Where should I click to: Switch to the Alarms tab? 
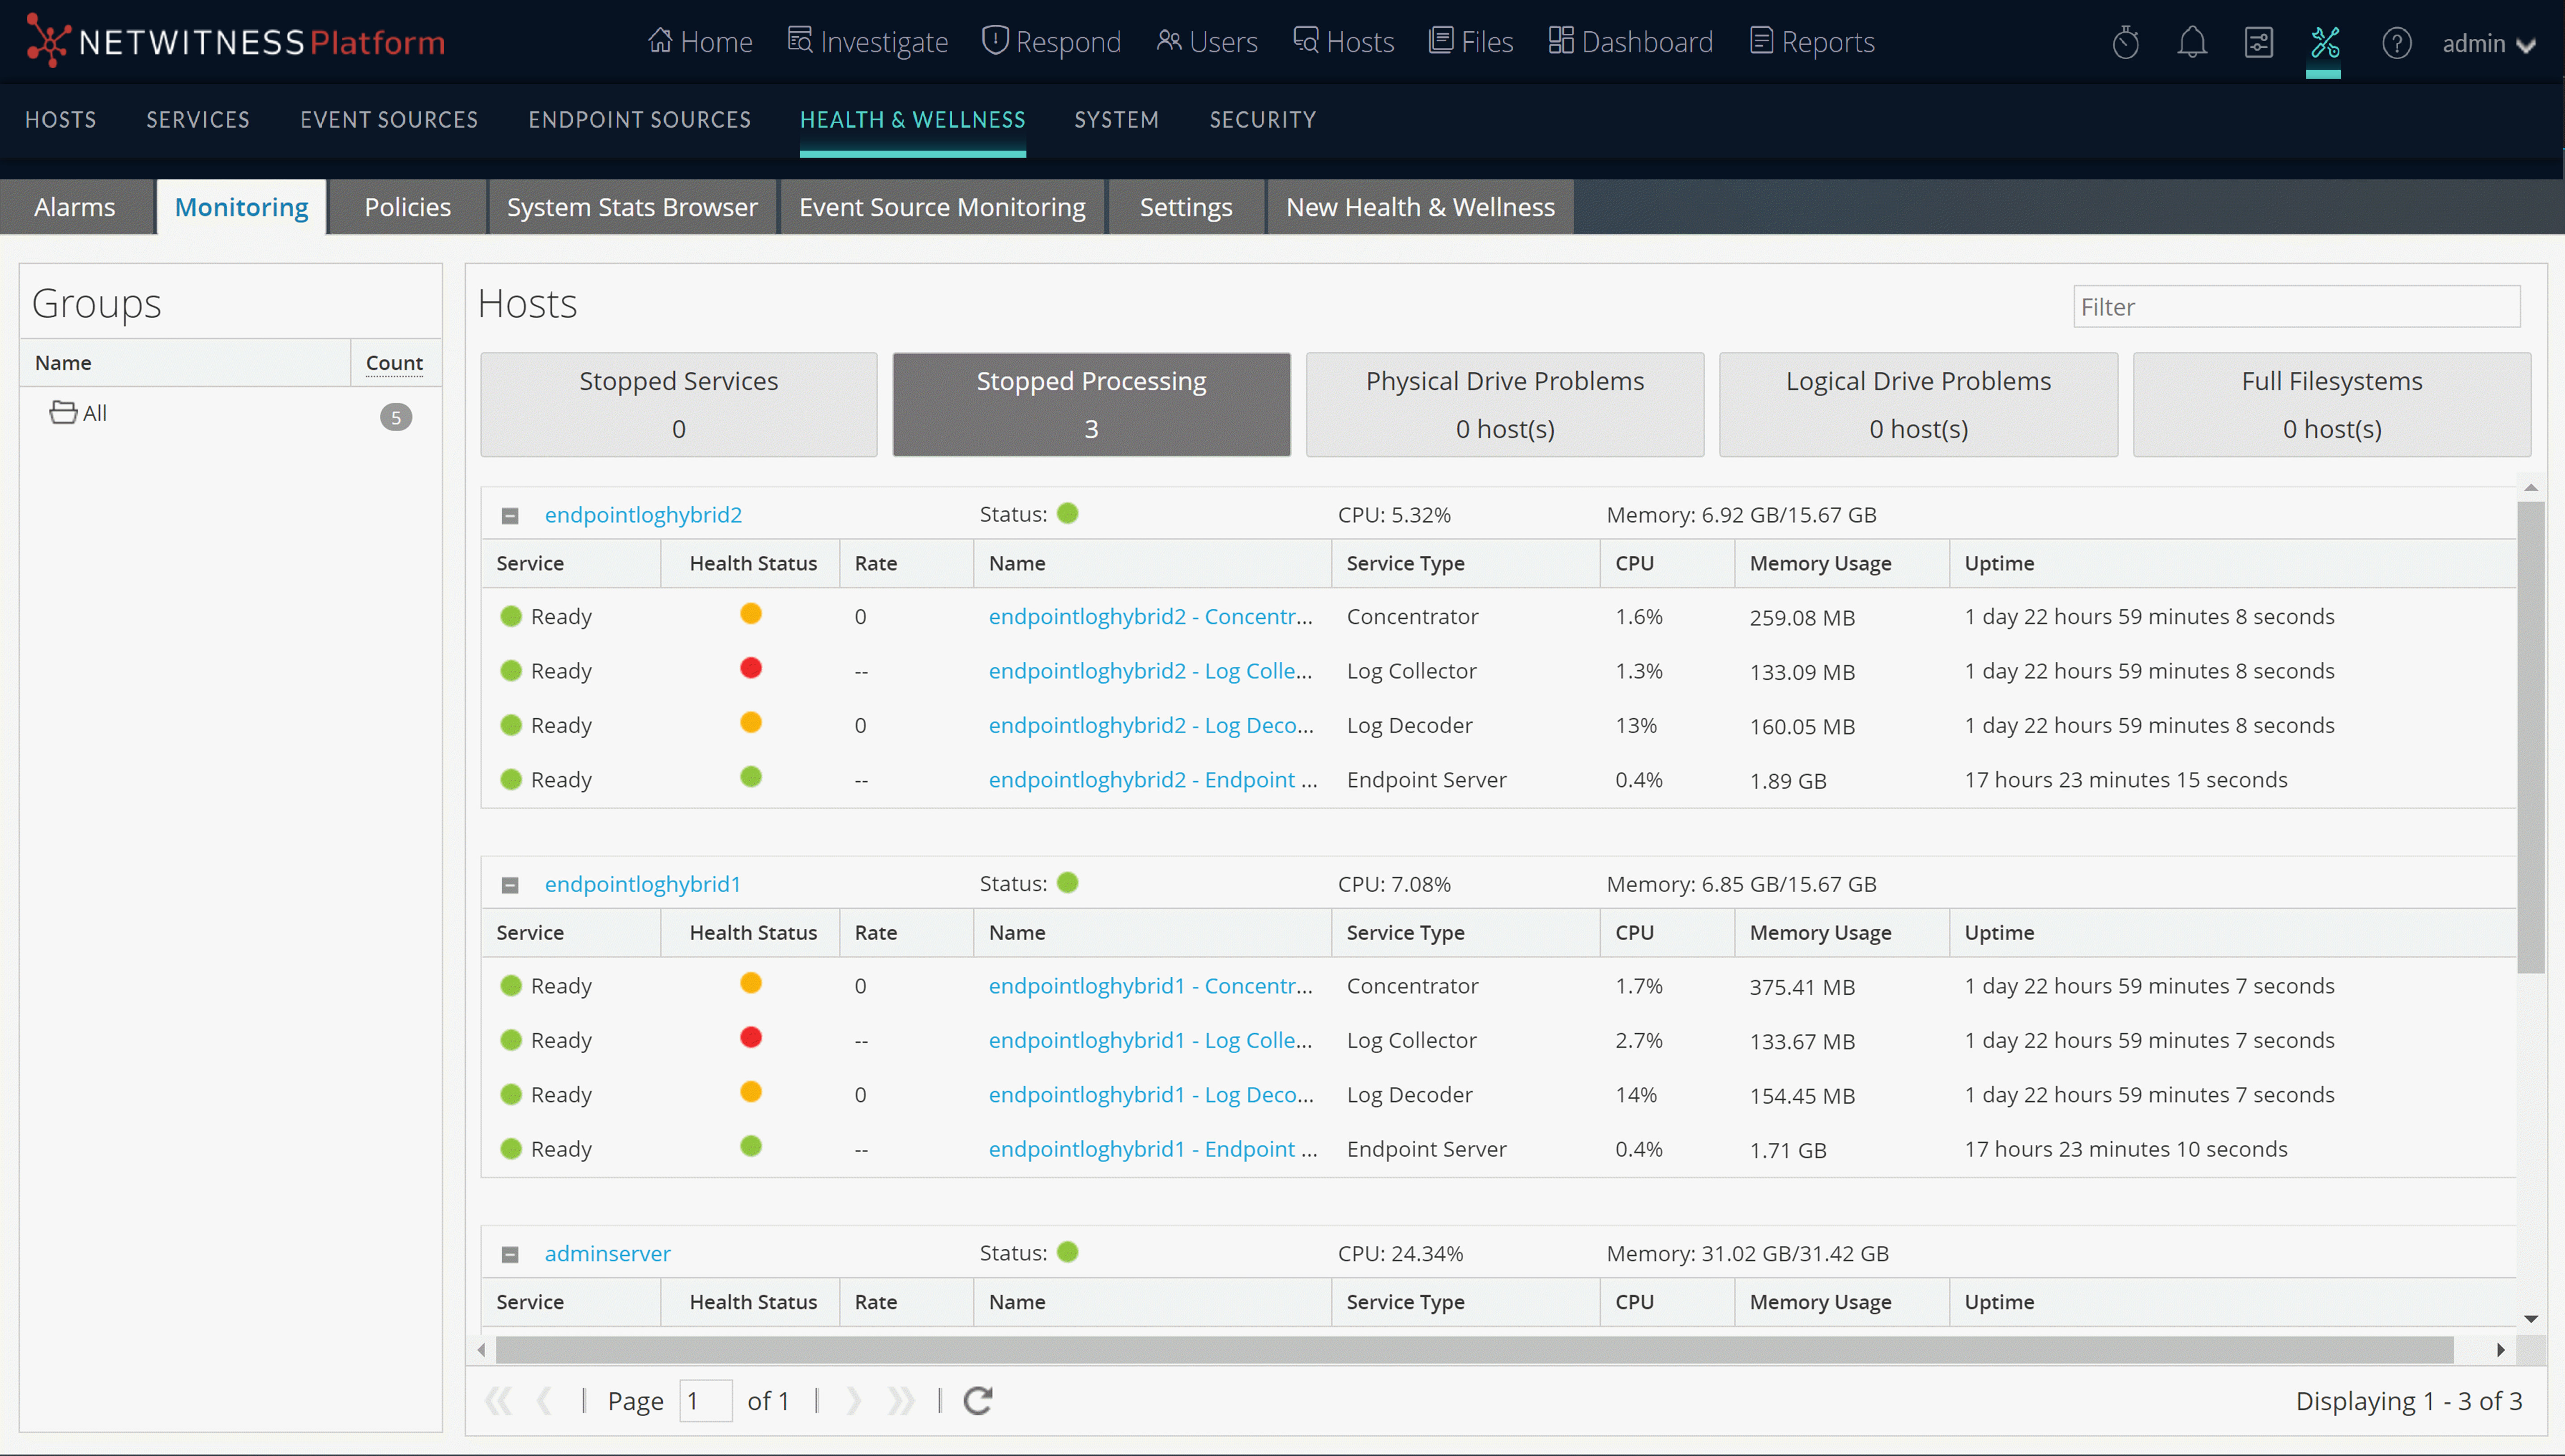tap(76, 207)
